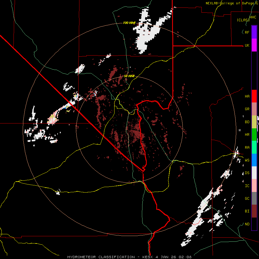Viewport: 259px width, 259px height.
Task: Click the GR dusty pink legend swatch
Action: click(x=254, y=109)
